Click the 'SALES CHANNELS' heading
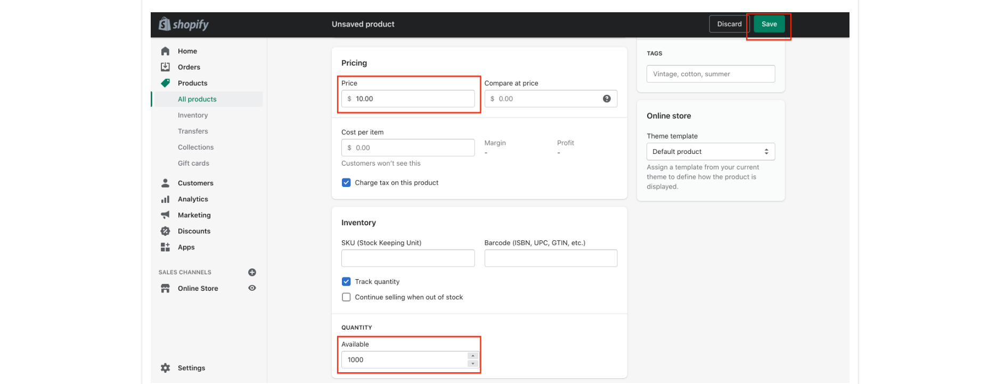The width and height of the screenshot is (1005, 384). pyautogui.click(x=185, y=272)
